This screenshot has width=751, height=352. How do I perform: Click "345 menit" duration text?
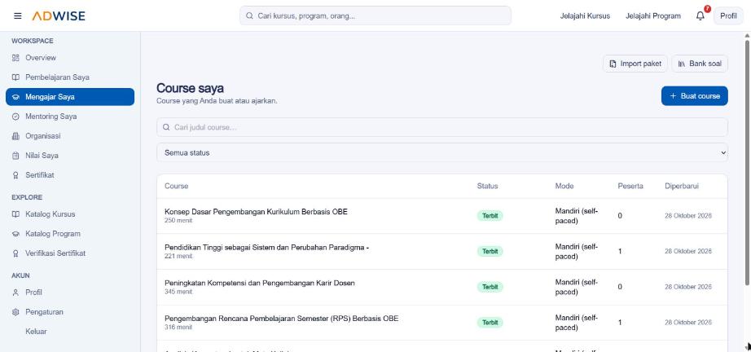178,292
